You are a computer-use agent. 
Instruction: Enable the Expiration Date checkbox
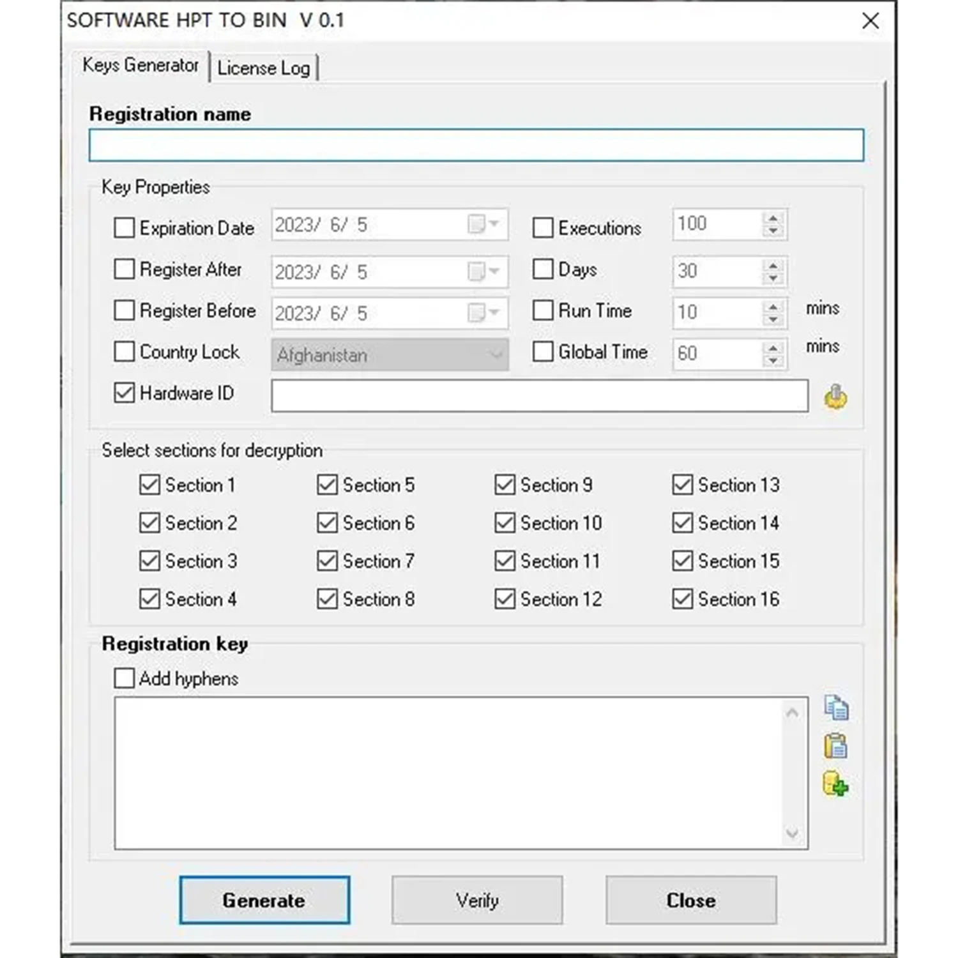click(x=124, y=228)
